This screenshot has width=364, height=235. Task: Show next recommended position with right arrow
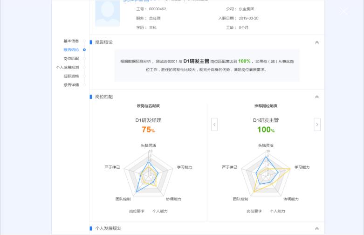317,124
